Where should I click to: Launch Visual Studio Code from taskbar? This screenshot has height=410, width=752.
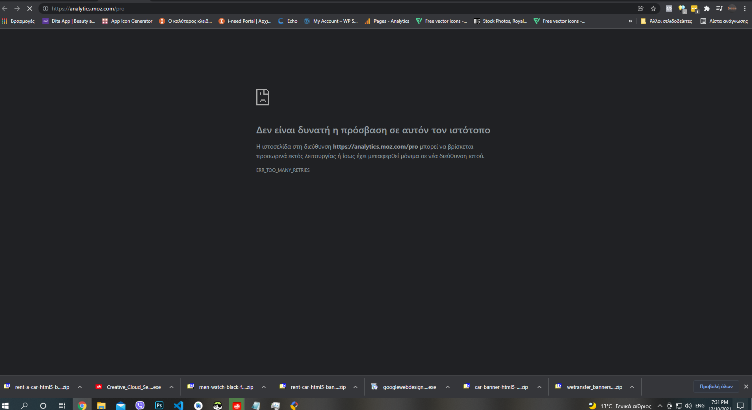(178, 405)
